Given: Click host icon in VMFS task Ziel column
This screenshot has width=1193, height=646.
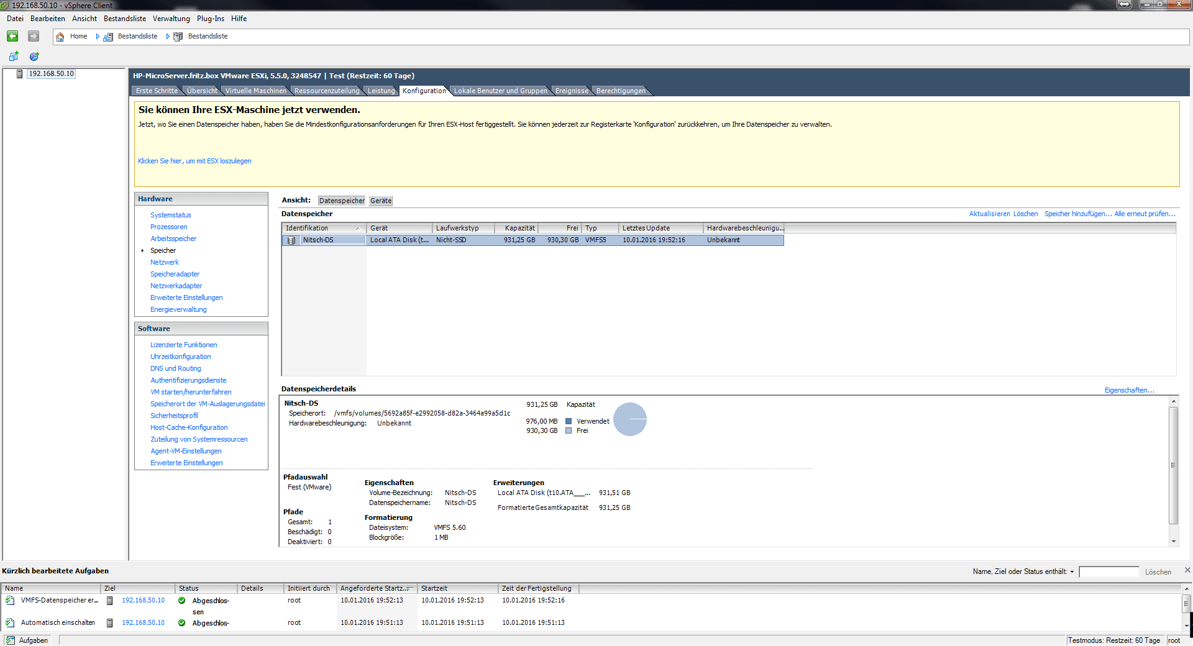Looking at the screenshot, I should (110, 601).
